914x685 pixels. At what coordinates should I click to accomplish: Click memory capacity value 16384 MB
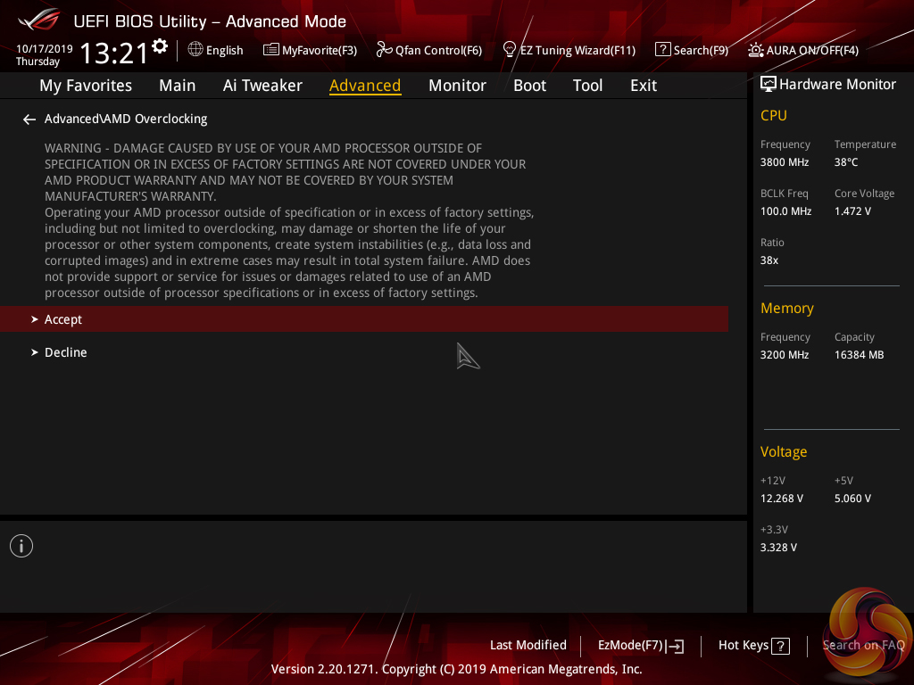[x=859, y=355]
